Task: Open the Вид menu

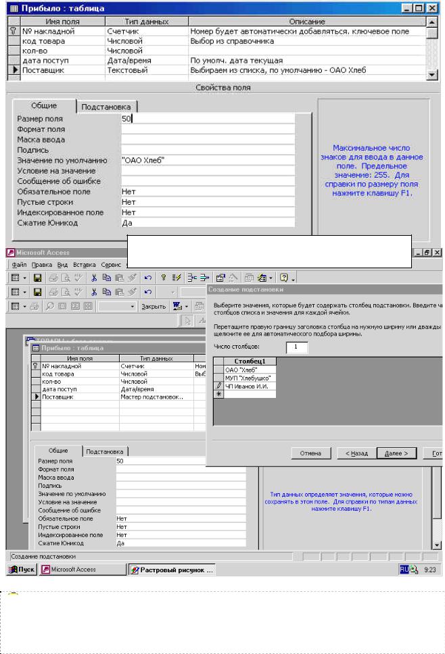Action: [62, 265]
